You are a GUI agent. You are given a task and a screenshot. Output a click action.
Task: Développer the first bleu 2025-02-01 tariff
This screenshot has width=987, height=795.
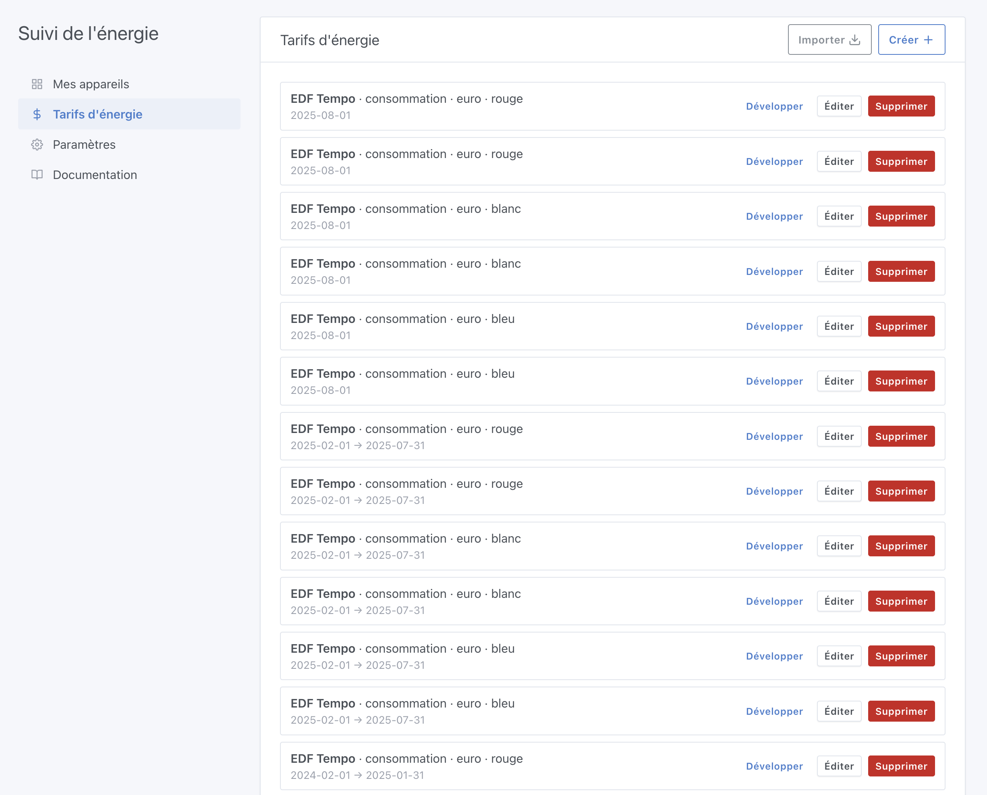point(774,656)
